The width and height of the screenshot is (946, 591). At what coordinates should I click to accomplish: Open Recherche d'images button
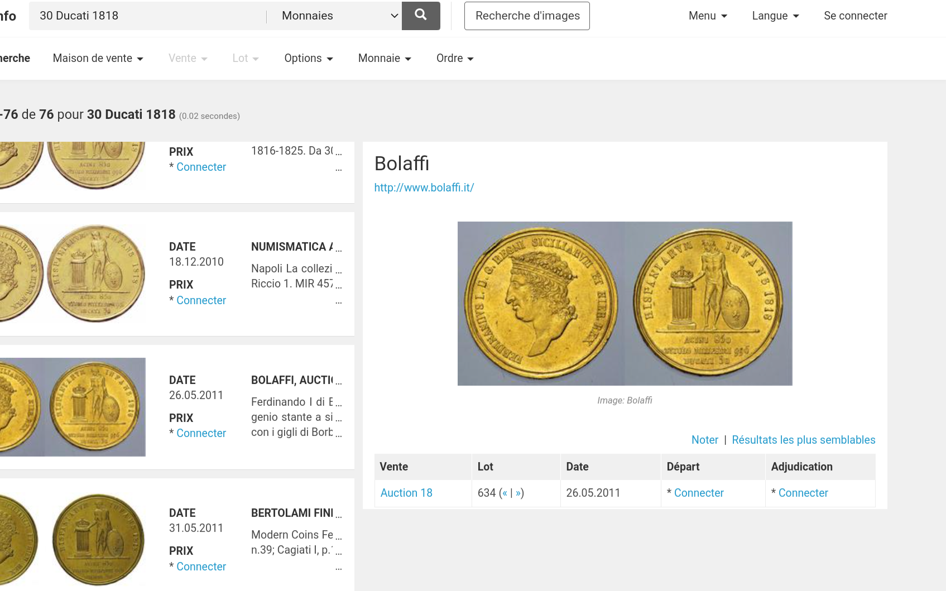(x=527, y=16)
